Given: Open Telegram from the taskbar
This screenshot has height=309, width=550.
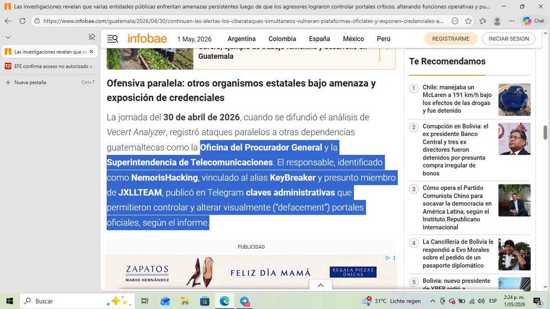Looking at the screenshot, I should point(244,301).
